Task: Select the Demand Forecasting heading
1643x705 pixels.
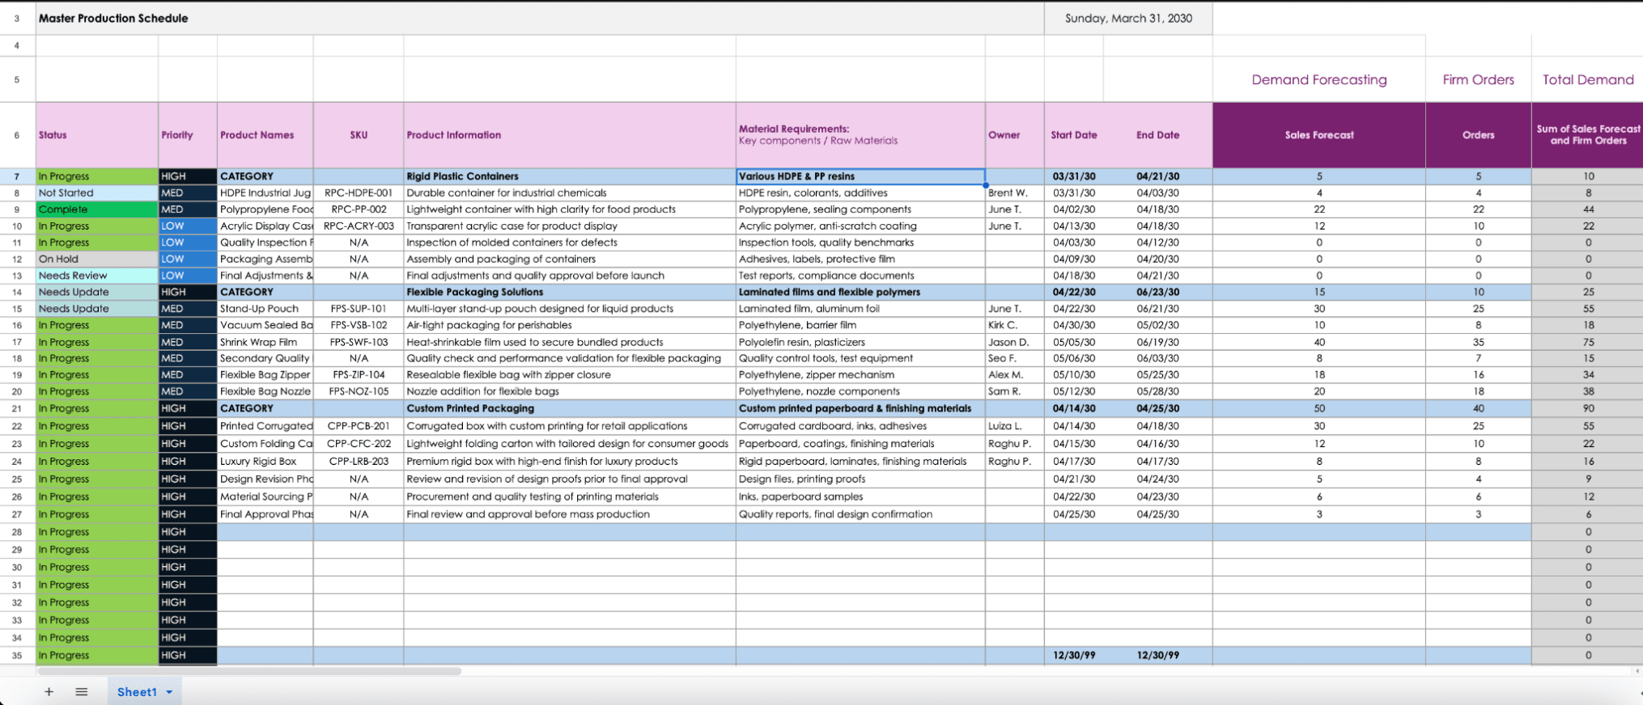Action: pos(1318,79)
